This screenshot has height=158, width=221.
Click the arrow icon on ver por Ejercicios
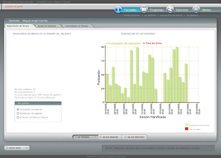pyautogui.click(x=125, y=137)
